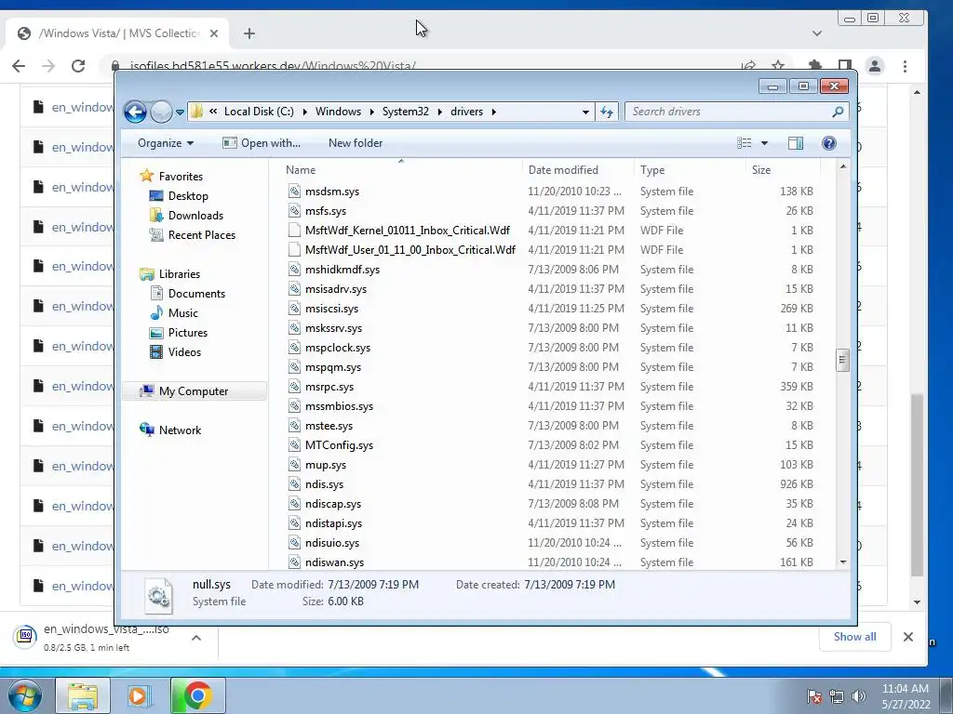This screenshot has height=714, width=953.
Task: Select msiscsi.sys file icon
Action: point(294,309)
